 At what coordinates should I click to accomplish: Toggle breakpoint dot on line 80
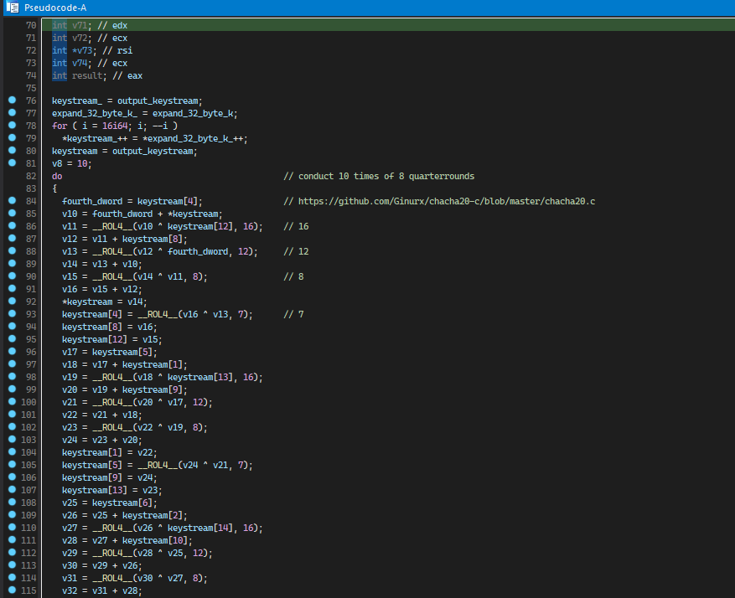tap(13, 150)
